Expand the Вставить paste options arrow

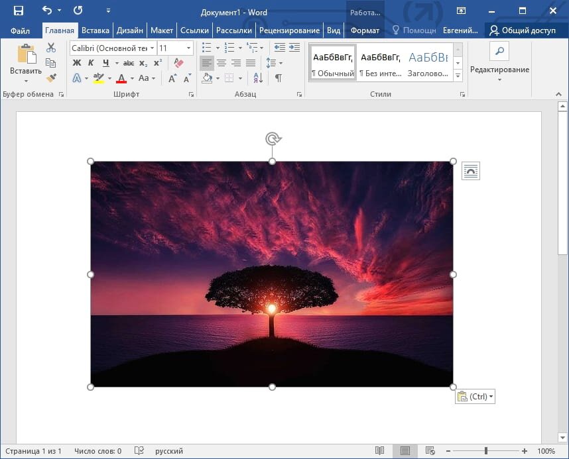[26, 81]
